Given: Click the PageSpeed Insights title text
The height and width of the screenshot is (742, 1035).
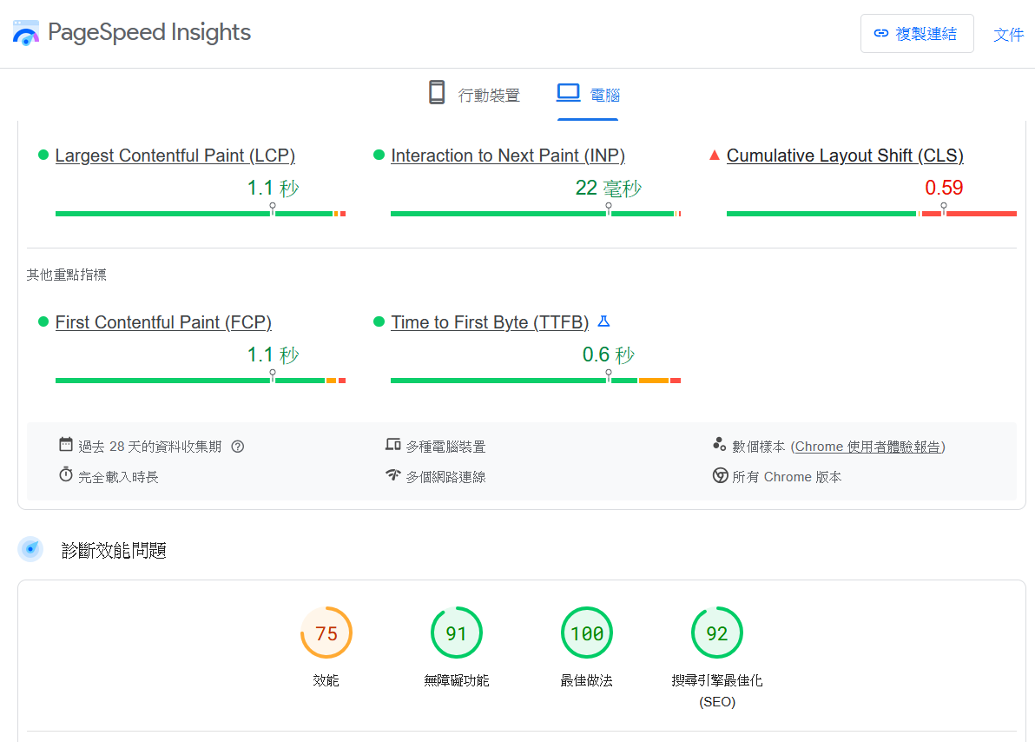Looking at the screenshot, I should (149, 32).
